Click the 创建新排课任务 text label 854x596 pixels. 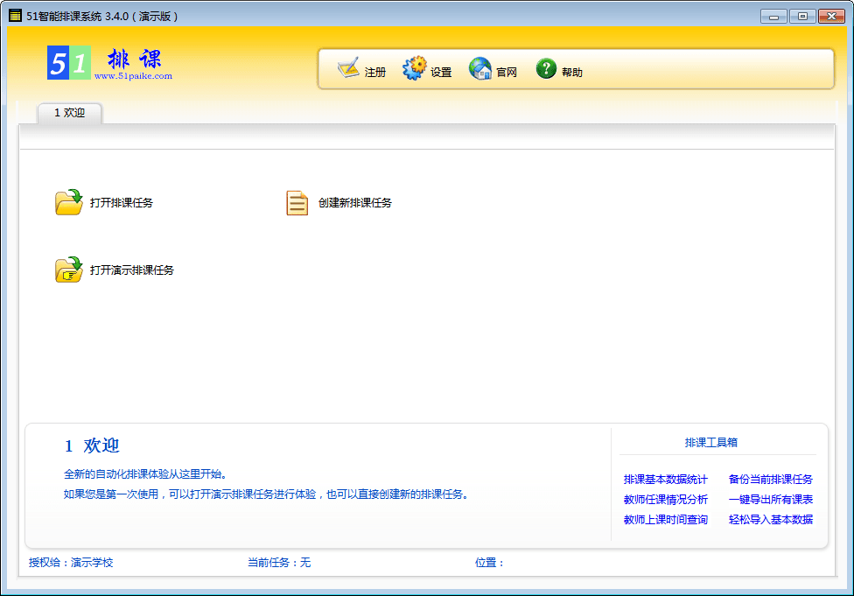(355, 203)
